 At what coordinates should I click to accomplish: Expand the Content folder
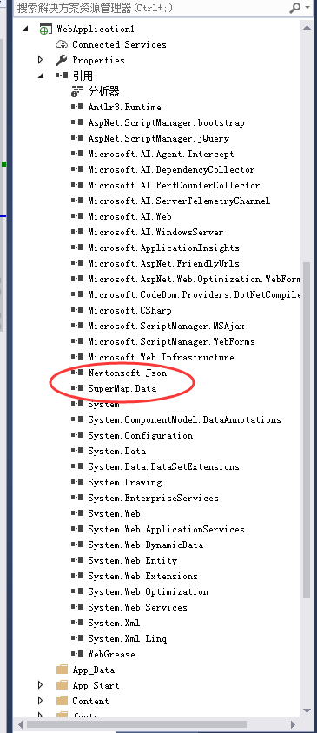(x=41, y=701)
